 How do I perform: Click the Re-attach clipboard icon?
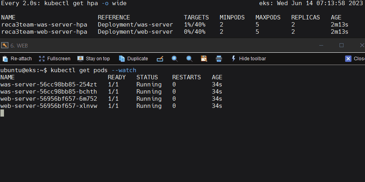click(x=5, y=59)
